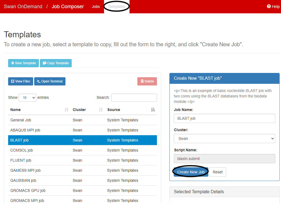Open Terminal for the selected template
281x203 pixels.
point(50,81)
